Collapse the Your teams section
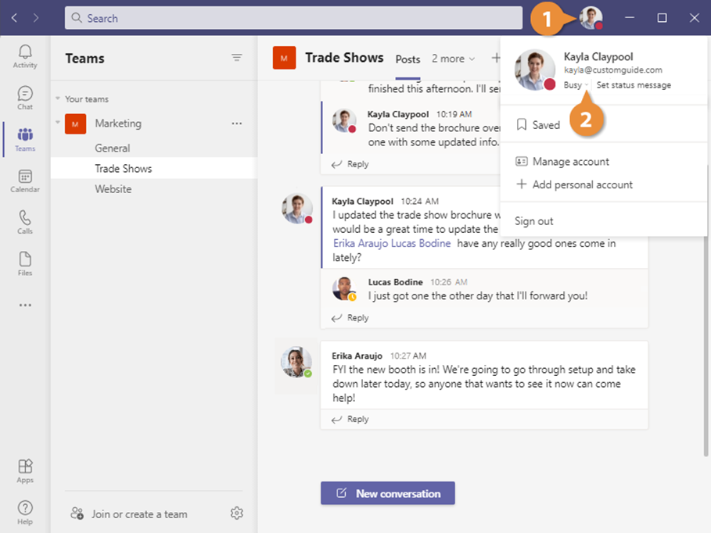This screenshot has height=533, width=711. pyautogui.click(x=58, y=98)
